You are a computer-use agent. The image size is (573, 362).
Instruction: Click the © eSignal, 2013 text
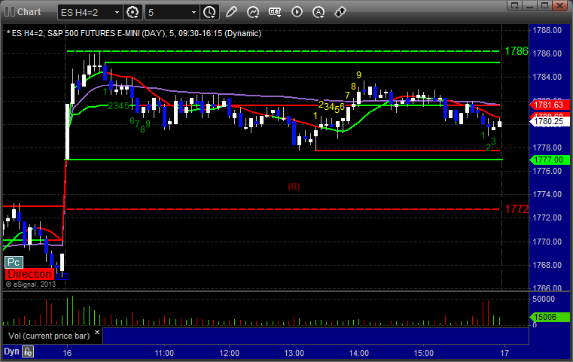(31, 284)
